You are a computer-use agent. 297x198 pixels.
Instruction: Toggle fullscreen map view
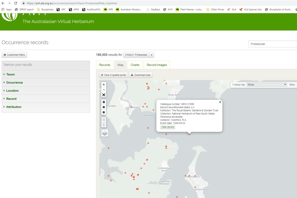[x=104, y=95]
